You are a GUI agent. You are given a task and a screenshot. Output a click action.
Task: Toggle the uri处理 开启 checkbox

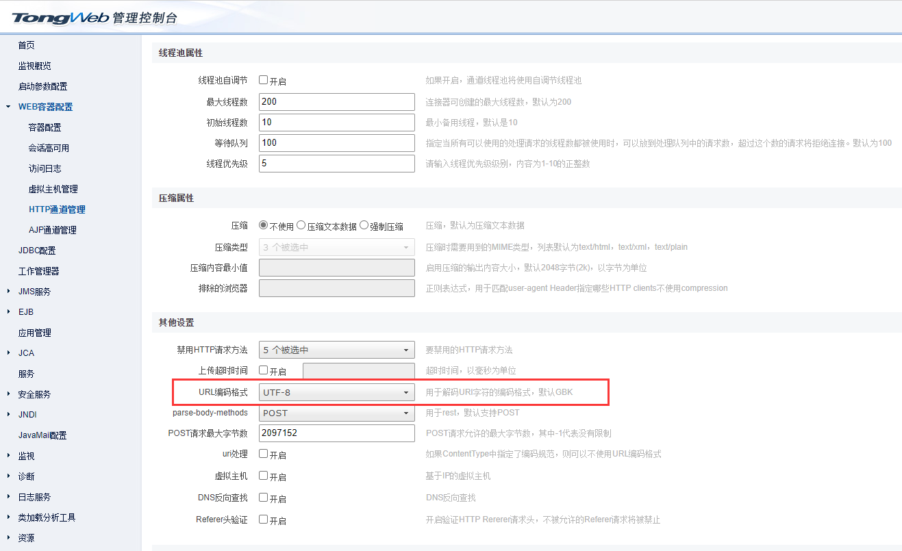click(263, 454)
